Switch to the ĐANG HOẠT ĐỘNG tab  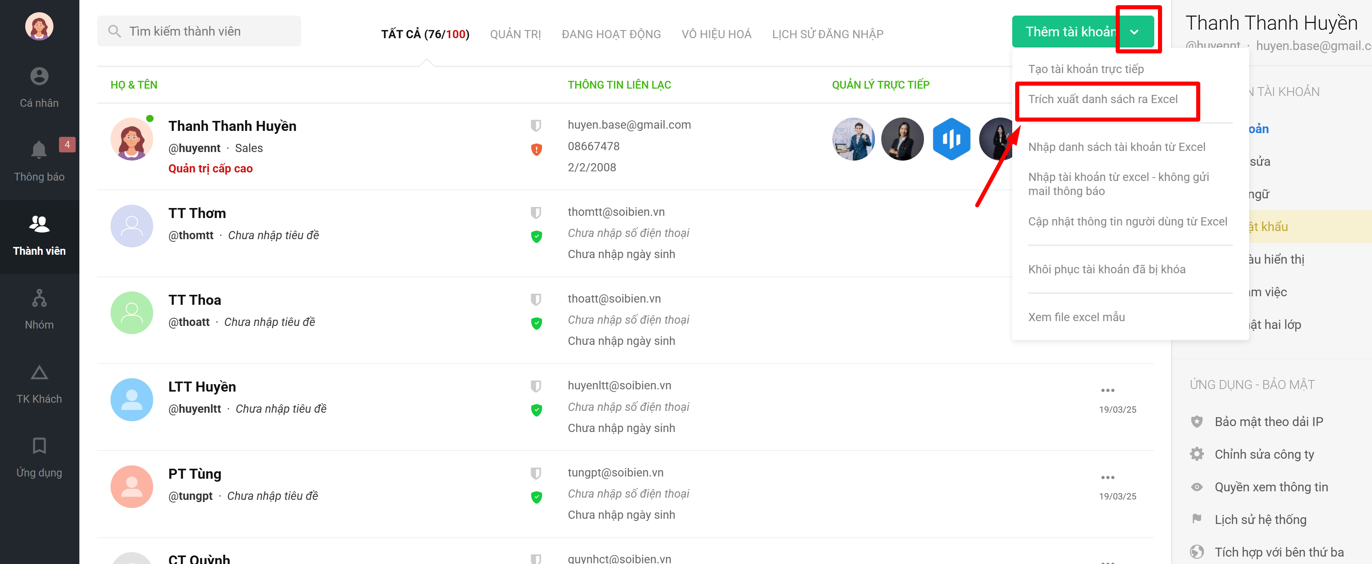pyautogui.click(x=611, y=34)
